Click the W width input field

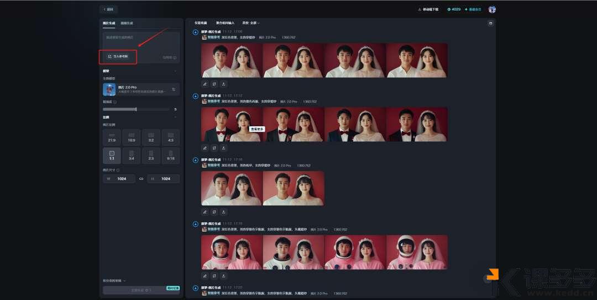point(119,179)
